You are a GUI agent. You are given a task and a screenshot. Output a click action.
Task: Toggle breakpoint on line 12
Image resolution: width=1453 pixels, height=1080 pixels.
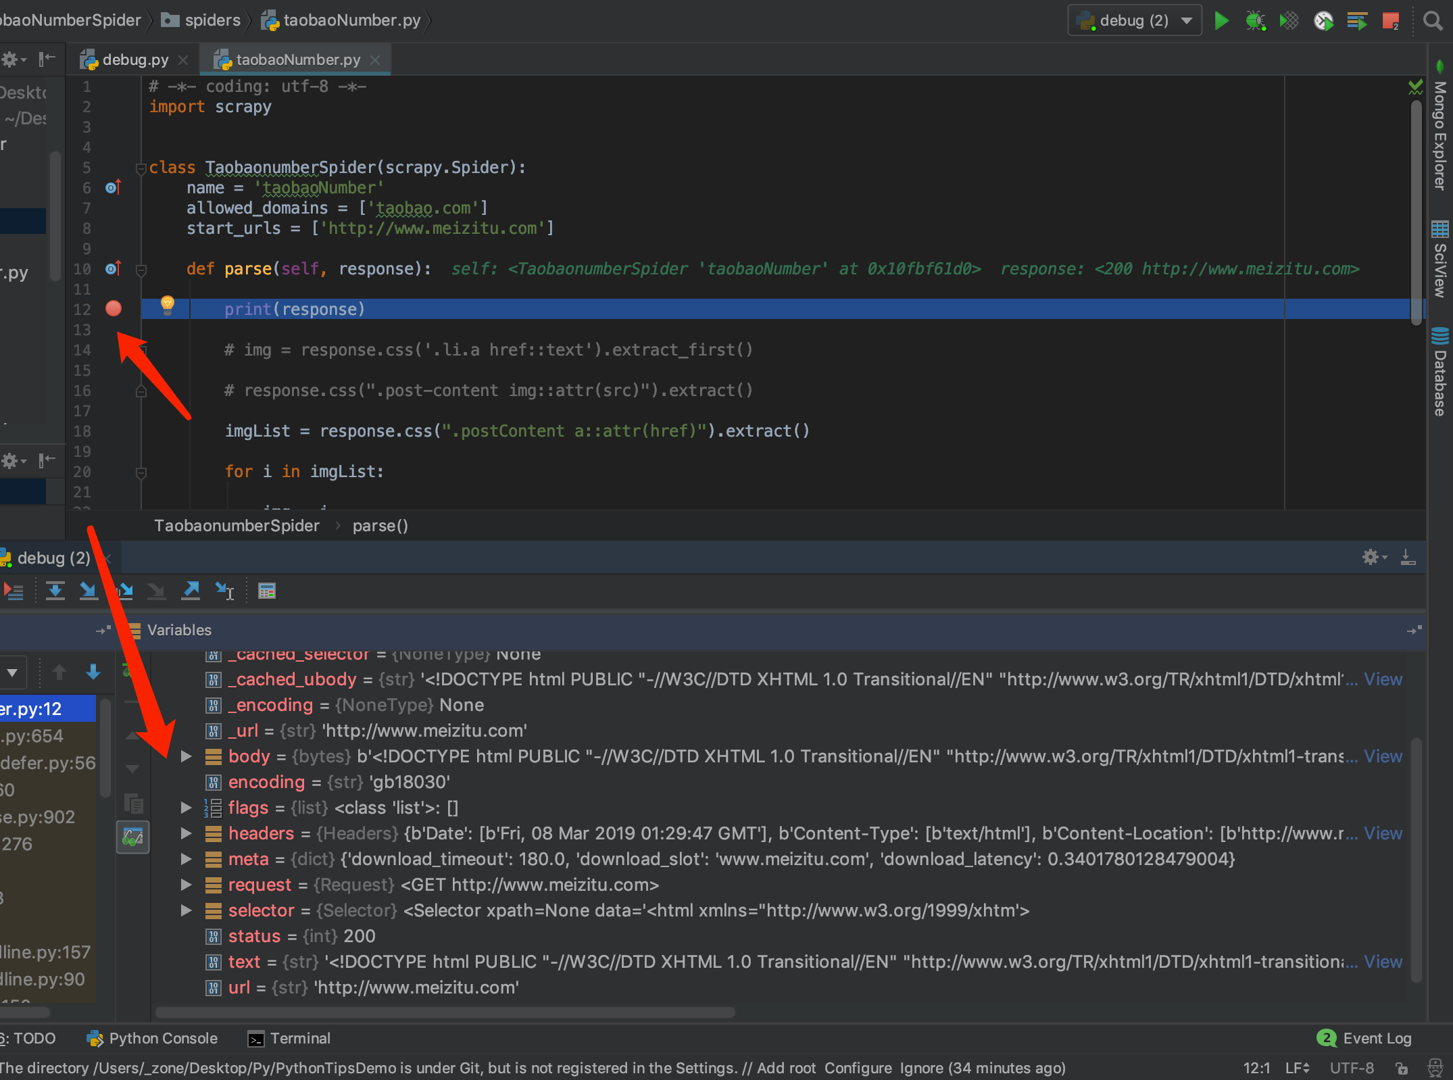(x=114, y=309)
